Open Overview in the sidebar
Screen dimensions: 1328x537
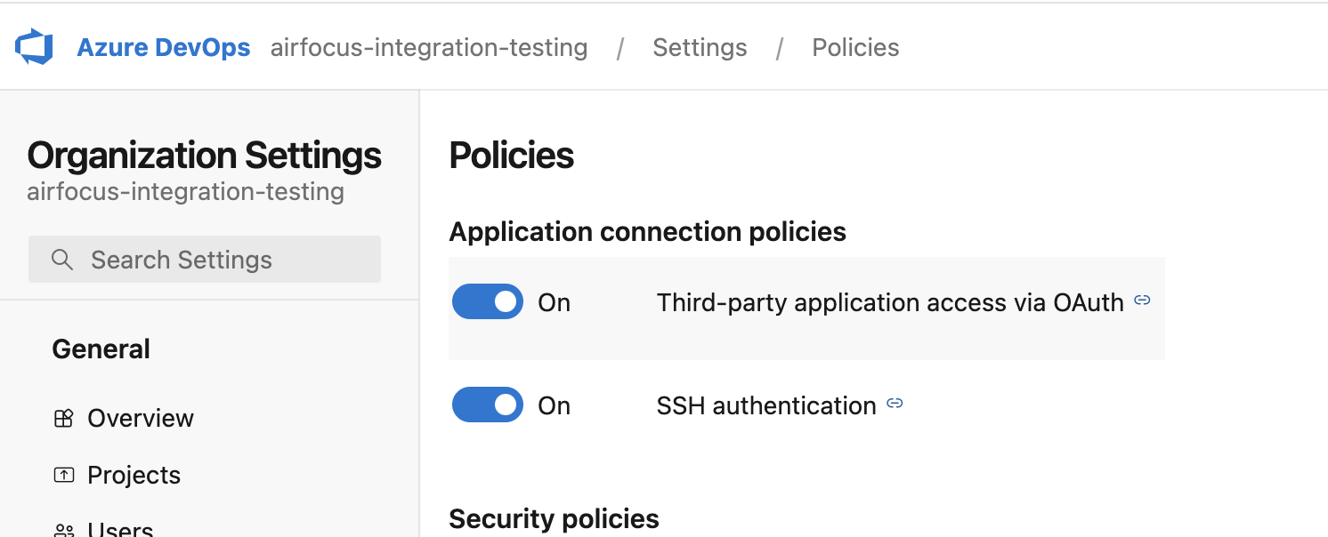[x=141, y=418]
